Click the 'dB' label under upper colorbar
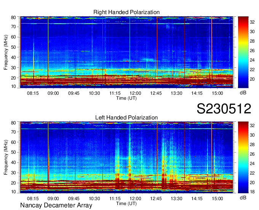 coord(243,93)
